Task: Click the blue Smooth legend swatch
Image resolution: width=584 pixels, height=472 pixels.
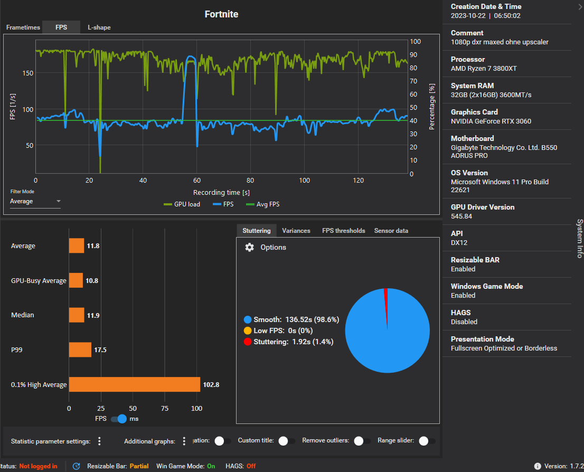Action: (247, 319)
